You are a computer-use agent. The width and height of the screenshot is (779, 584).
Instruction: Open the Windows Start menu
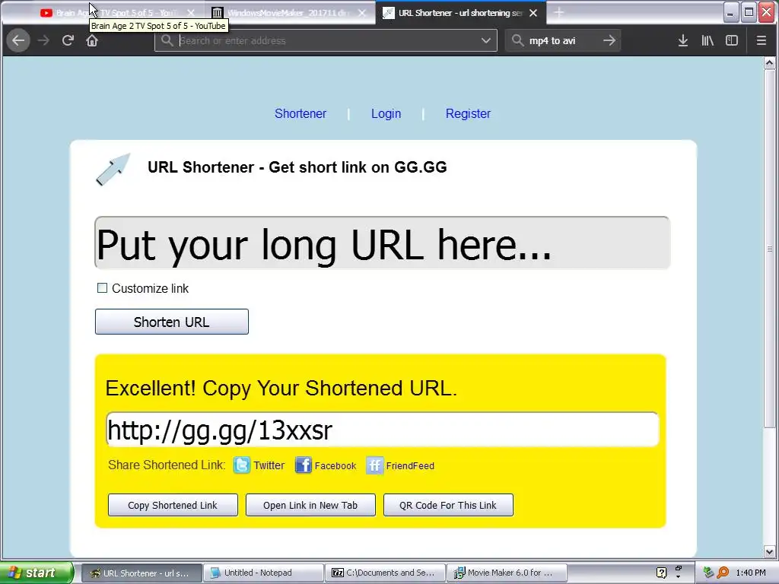37,573
